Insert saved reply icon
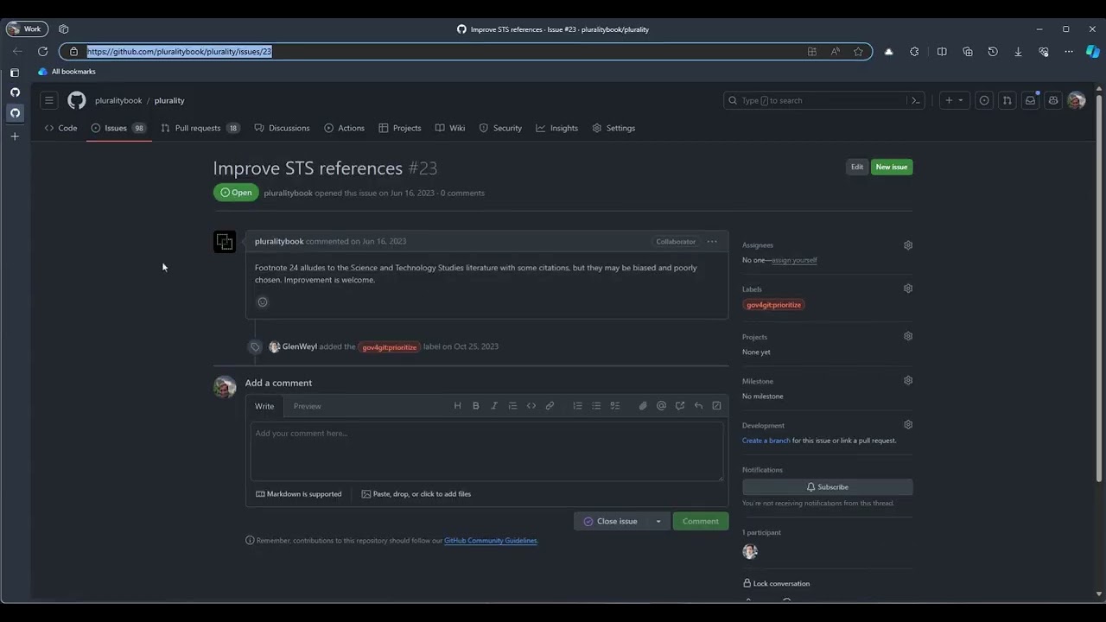This screenshot has height=622, width=1106. coord(698,406)
